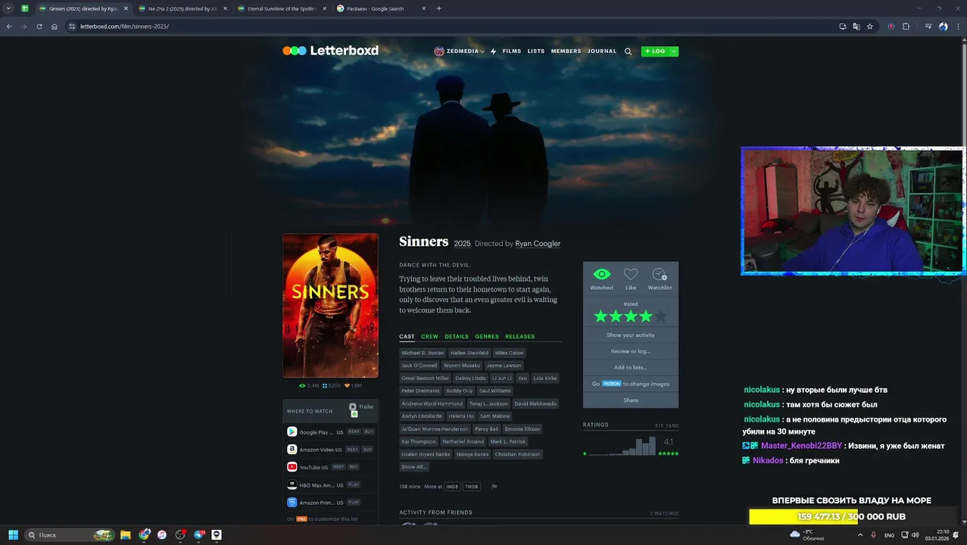Open Windows Start menu
The height and width of the screenshot is (545, 967).
coord(13,535)
